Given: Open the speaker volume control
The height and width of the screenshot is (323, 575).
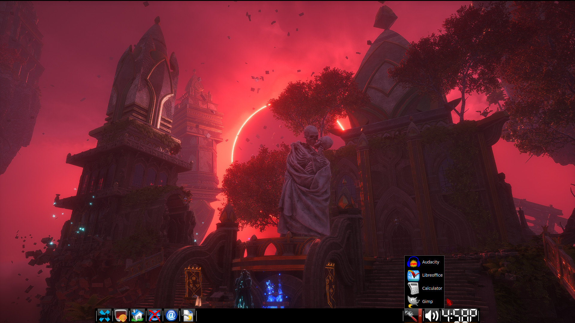Looking at the screenshot, I should tap(432, 316).
